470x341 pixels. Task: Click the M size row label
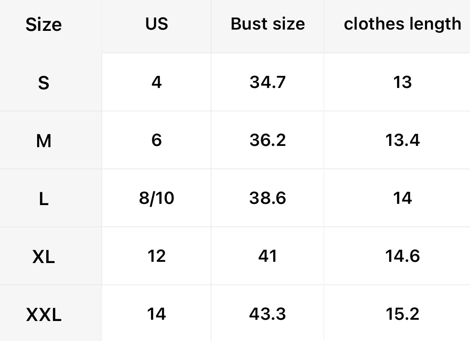click(44, 141)
